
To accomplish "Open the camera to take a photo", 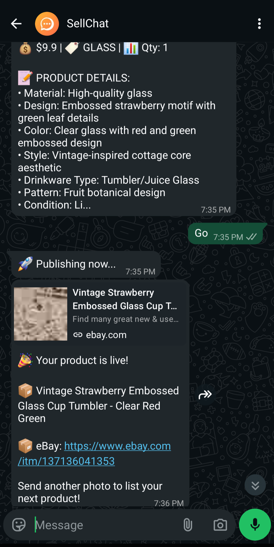I will point(220,525).
